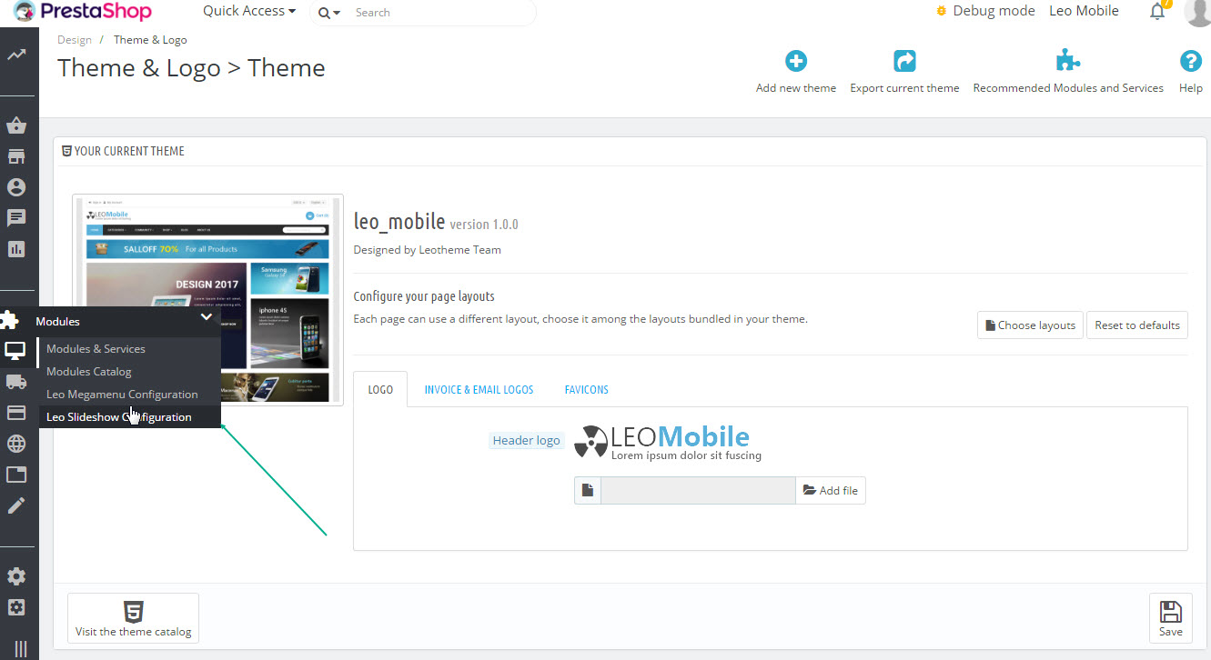Open Shop Parameters gear icon in sidebar
1211x660 pixels.
pyautogui.click(x=16, y=576)
